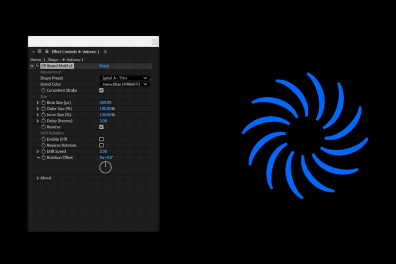Image resolution: width=396 pixels, height=264 pixels.
Task: Enable the Enable Drift checkbox
Action: tap(101, 139)
